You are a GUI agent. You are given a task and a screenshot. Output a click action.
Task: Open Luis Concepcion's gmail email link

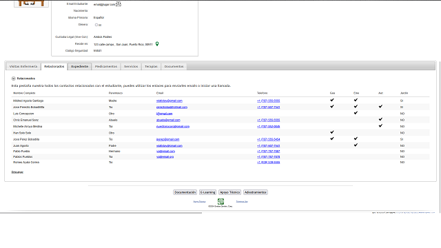[164, 114]
